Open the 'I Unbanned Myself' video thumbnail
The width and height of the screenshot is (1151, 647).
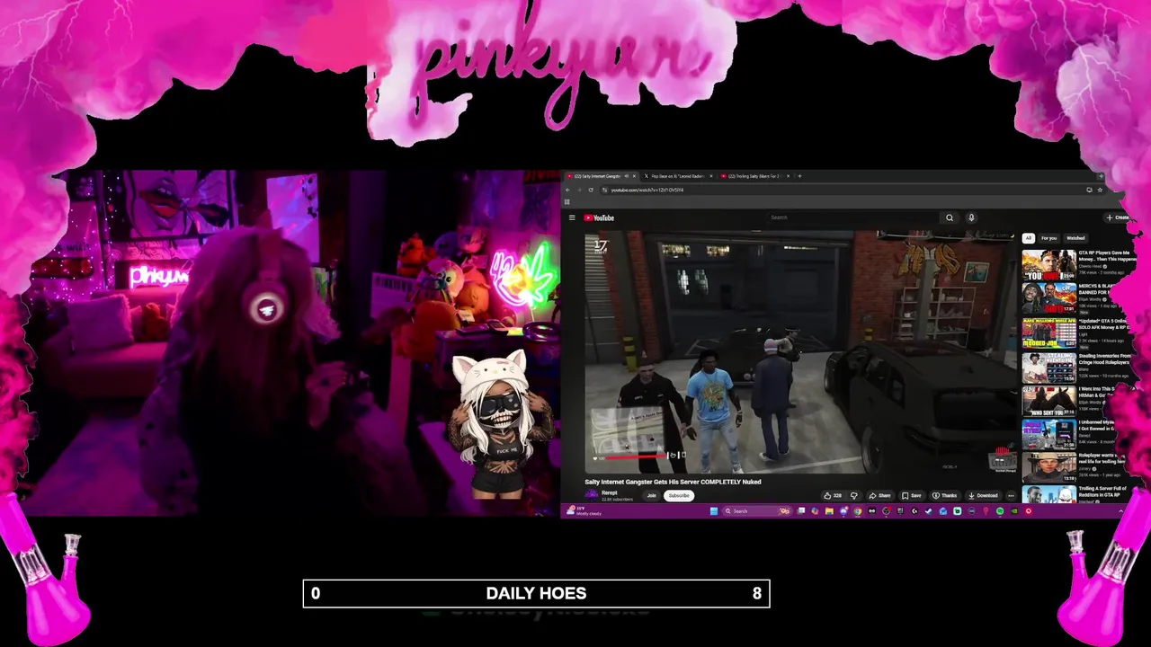click(x=1048, y=436)
